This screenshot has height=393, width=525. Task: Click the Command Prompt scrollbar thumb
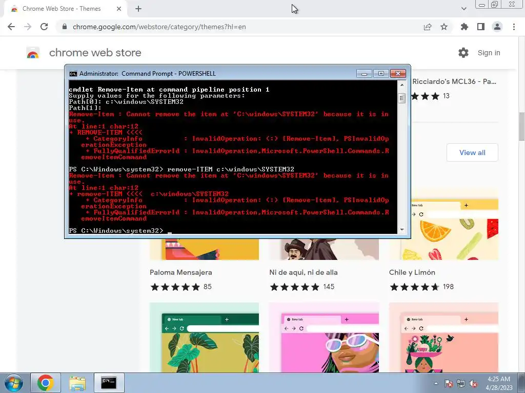pos(402,98)
